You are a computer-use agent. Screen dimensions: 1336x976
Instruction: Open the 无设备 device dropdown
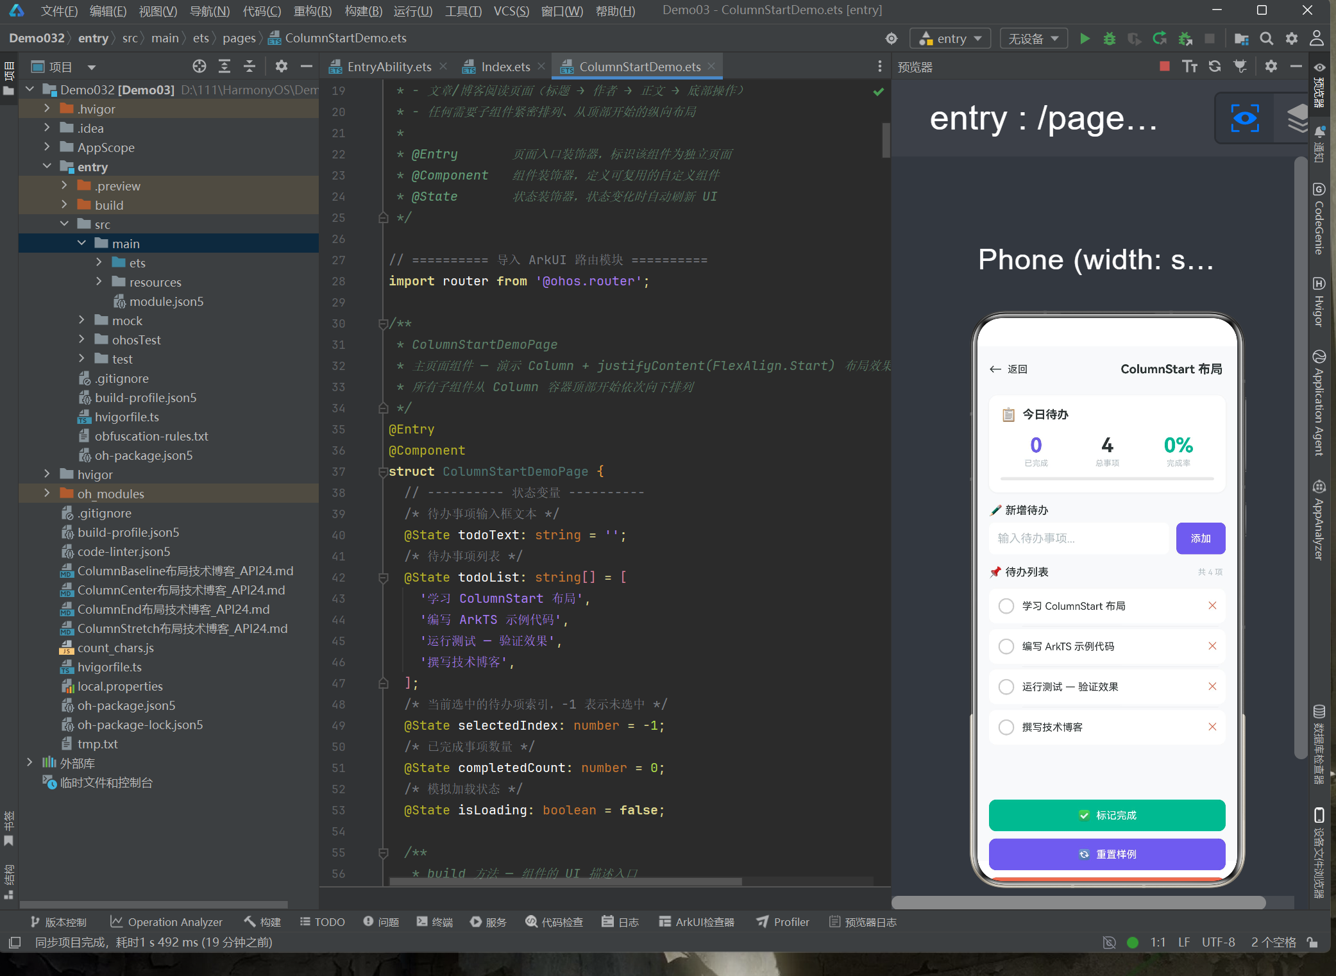click(1033, 38)
